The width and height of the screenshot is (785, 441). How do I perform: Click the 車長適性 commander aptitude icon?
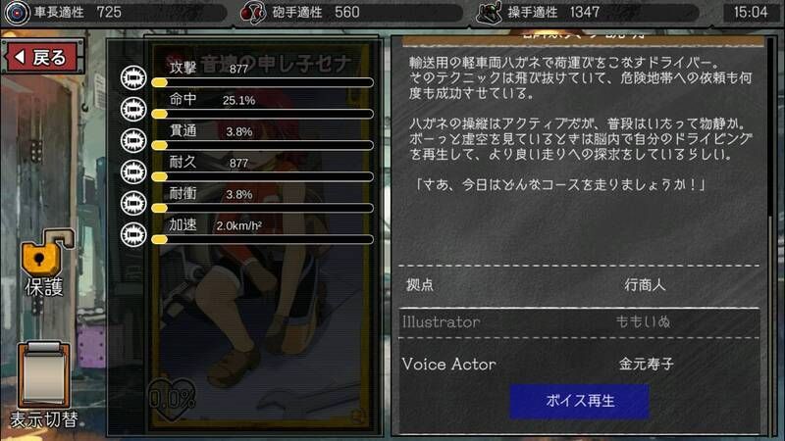(x=17, y=13)
